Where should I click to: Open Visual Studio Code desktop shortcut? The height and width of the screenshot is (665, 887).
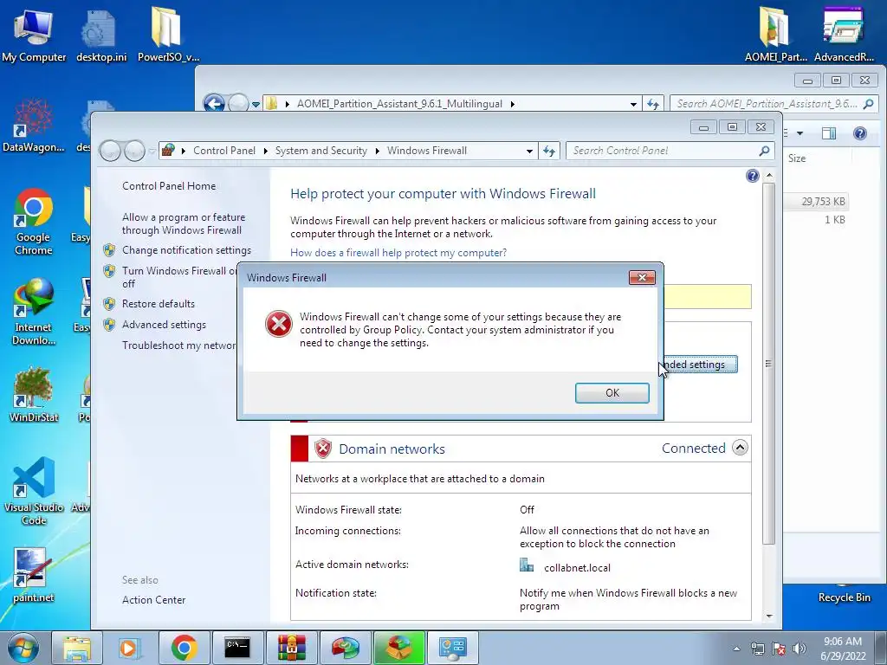34,491
